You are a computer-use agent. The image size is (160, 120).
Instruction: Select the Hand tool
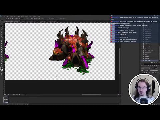click(x=2, y=63)
